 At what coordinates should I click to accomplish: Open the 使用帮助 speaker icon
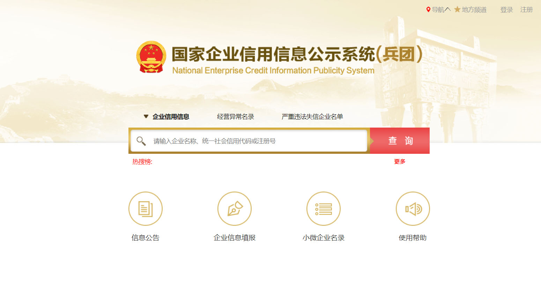pos(413,209)
